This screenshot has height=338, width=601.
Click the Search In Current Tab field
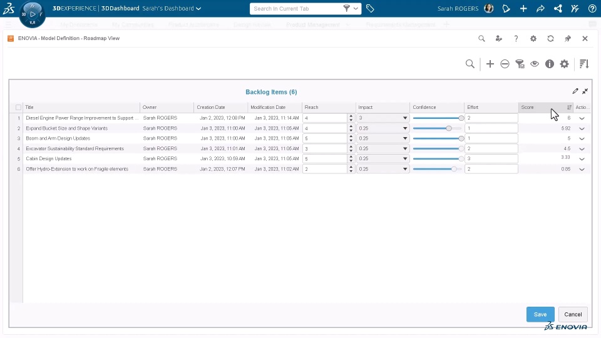[297, 8]
